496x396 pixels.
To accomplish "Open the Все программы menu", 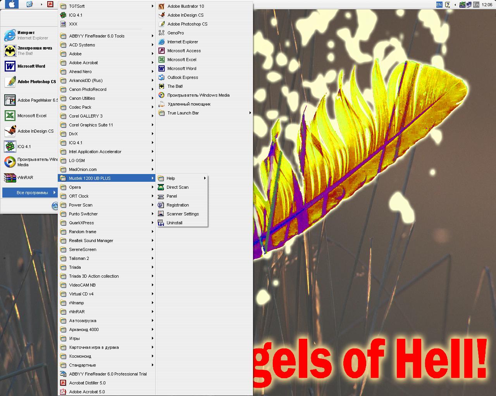I will (x=29, y=193).
